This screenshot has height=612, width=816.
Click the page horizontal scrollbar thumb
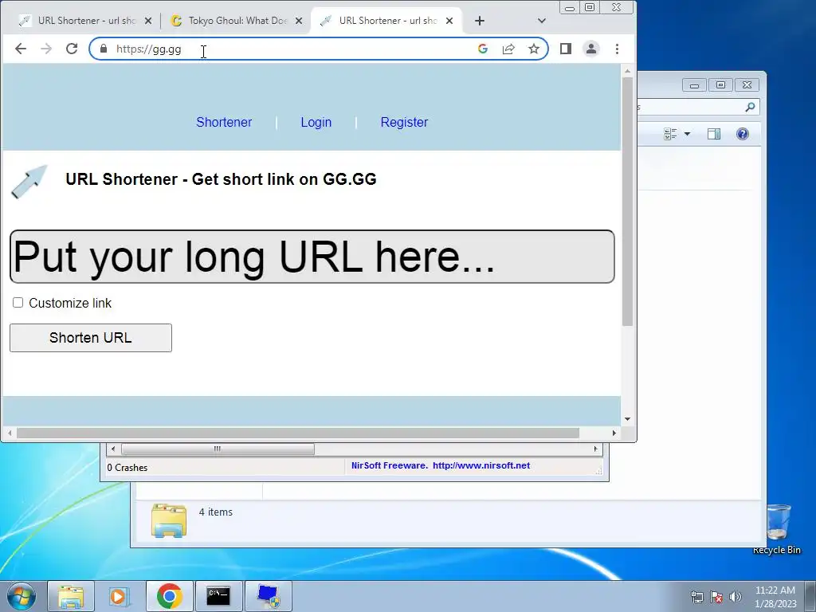(298, 433)
